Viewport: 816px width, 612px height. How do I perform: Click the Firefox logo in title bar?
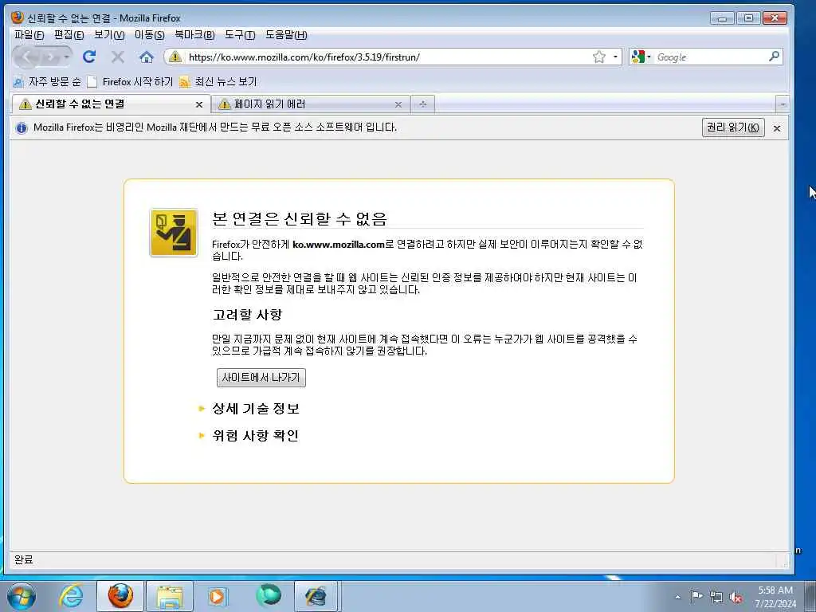[18, 18]
